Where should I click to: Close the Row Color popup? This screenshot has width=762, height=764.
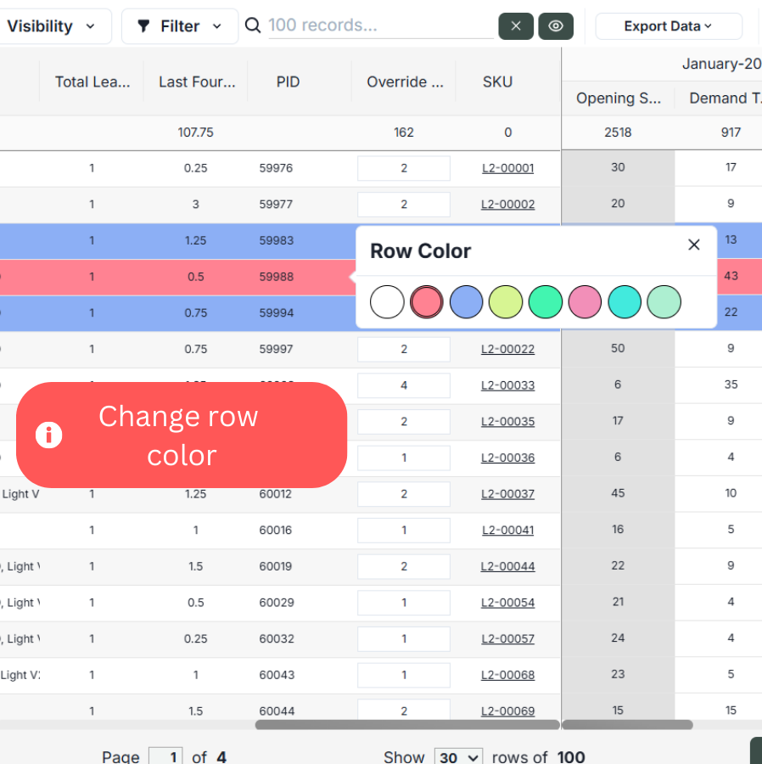click(693, 245)
